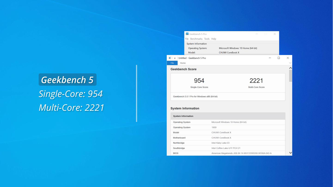Click the single-core score value 954
Viewport: 333px width, 187px height.
pos(199,81)
